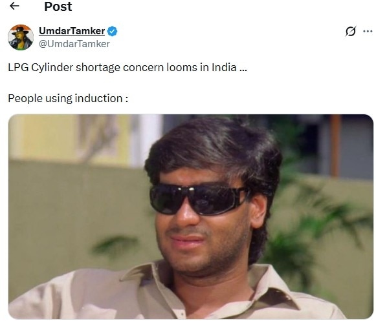Go back using the left arrow
The height and width of the screenshot is (332, 376).
[14, 6]
